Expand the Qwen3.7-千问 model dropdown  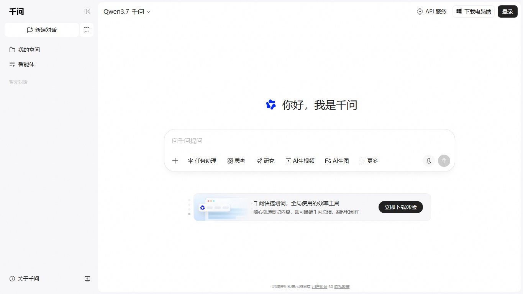pos(127,11)
